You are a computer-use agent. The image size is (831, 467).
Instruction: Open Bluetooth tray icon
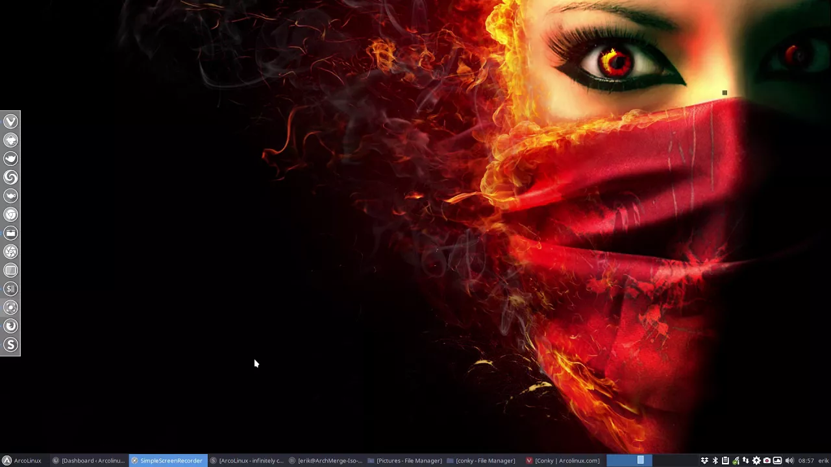click(715, 461)
